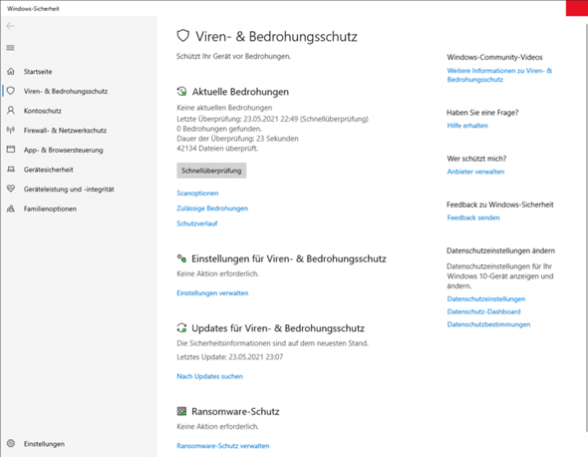Go to Startseite
The width and height of the screenshot is (588, 457).
pyautogui.click(x=38, y=72)
